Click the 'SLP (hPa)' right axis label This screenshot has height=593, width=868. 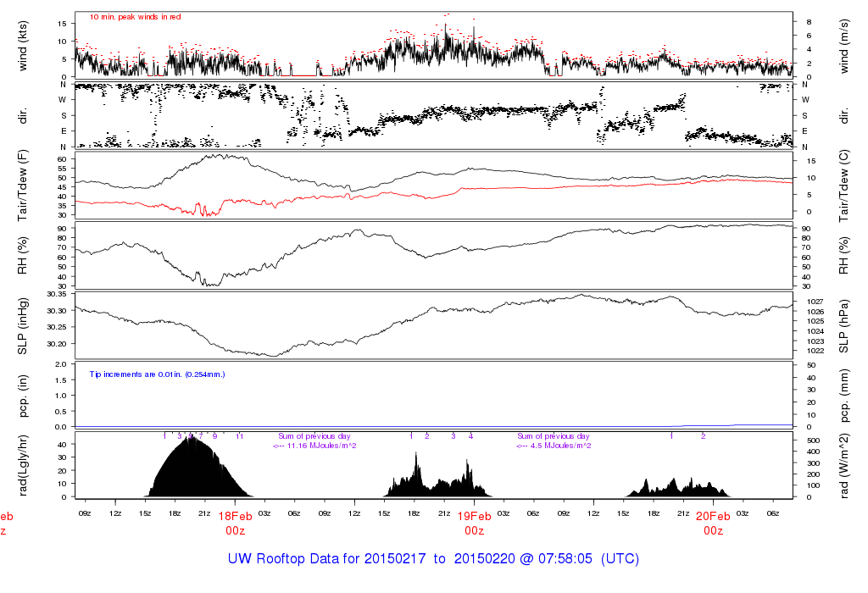point(844,326)
